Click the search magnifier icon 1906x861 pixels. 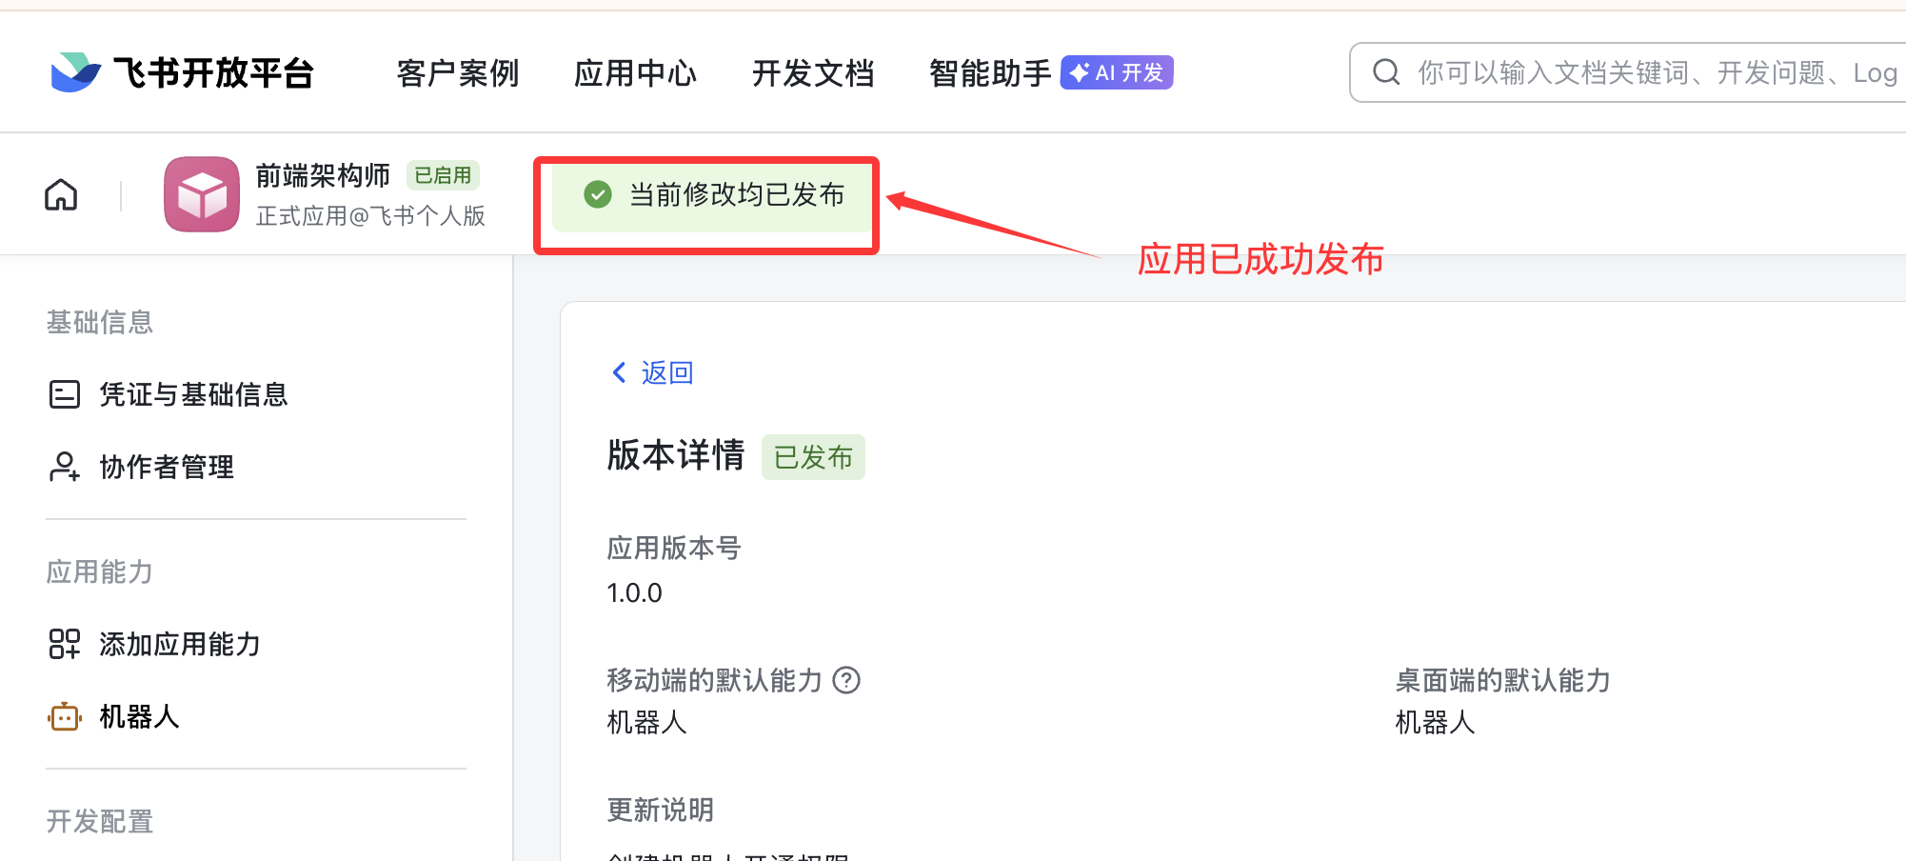pos(1385,70)
